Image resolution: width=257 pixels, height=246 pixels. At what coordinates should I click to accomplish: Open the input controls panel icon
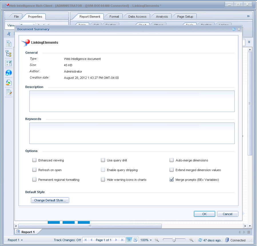(x=9, y=63)
